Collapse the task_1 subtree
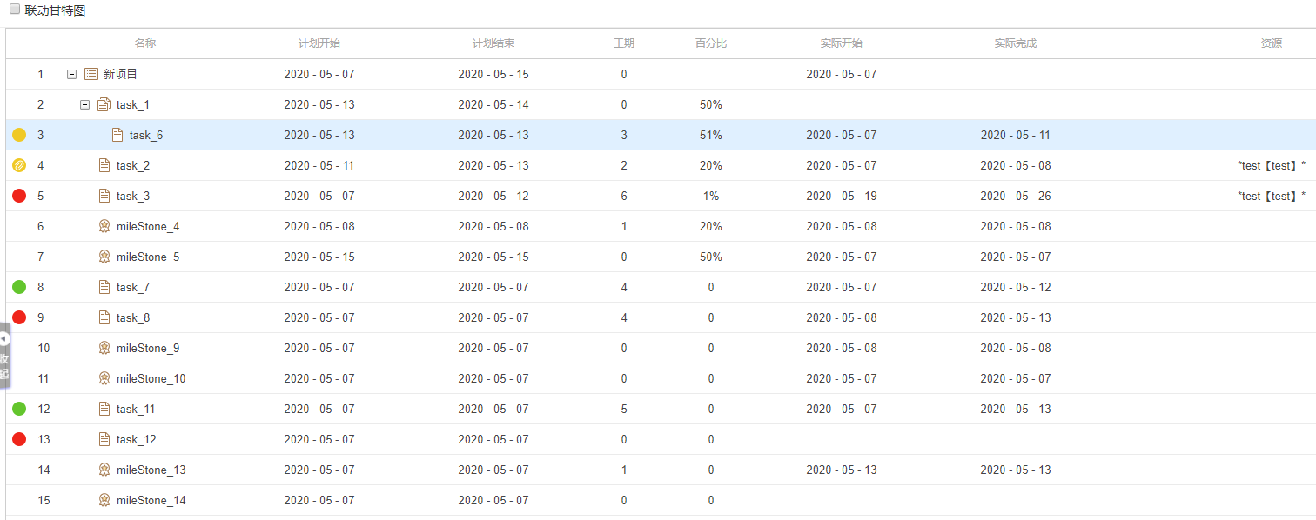Screen dimensions: 1316x520 coord(85,104)
